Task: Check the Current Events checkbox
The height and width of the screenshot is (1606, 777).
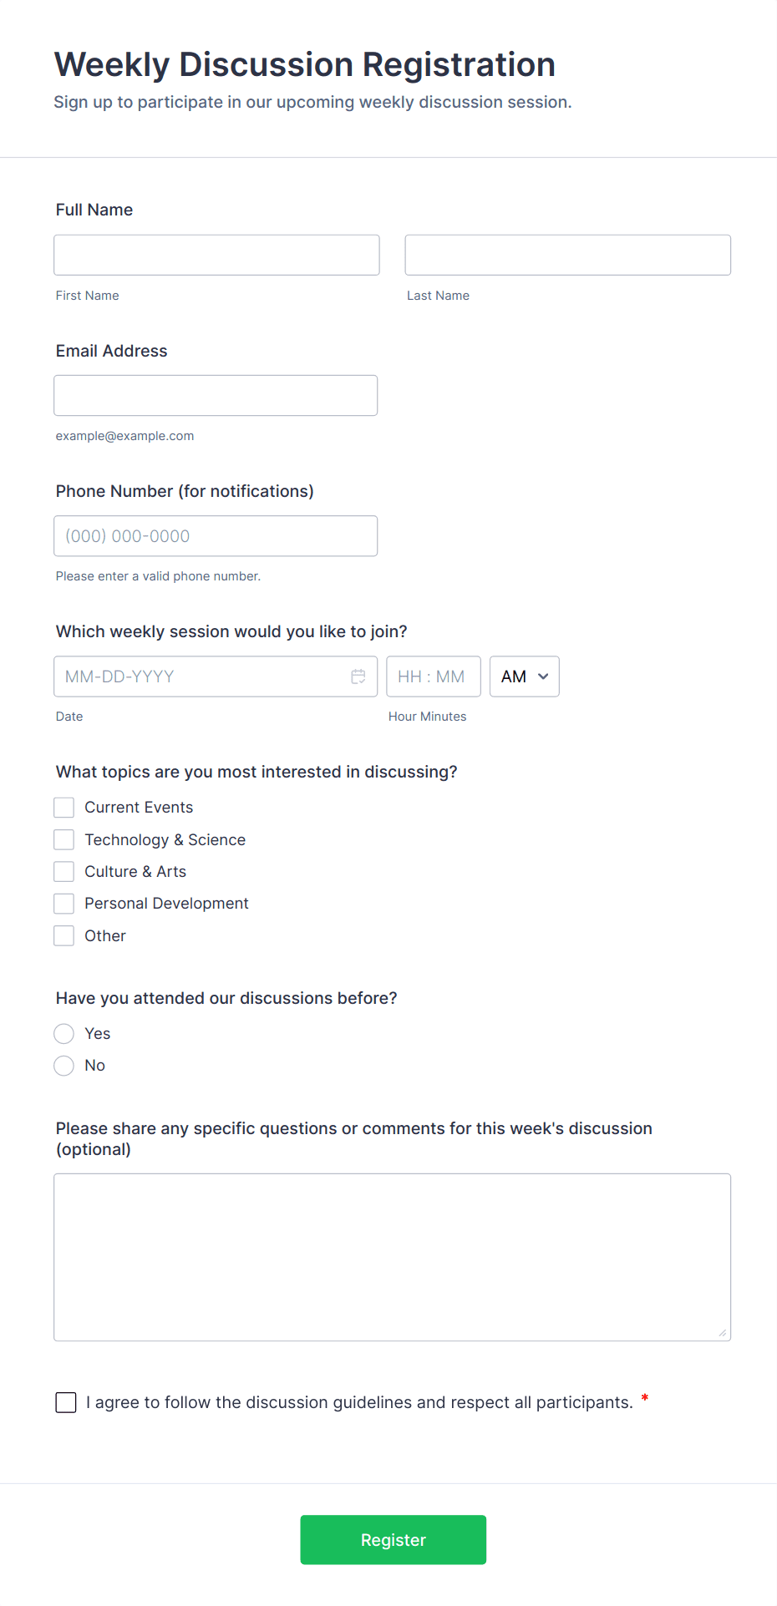Action: (x=64, y=808)
